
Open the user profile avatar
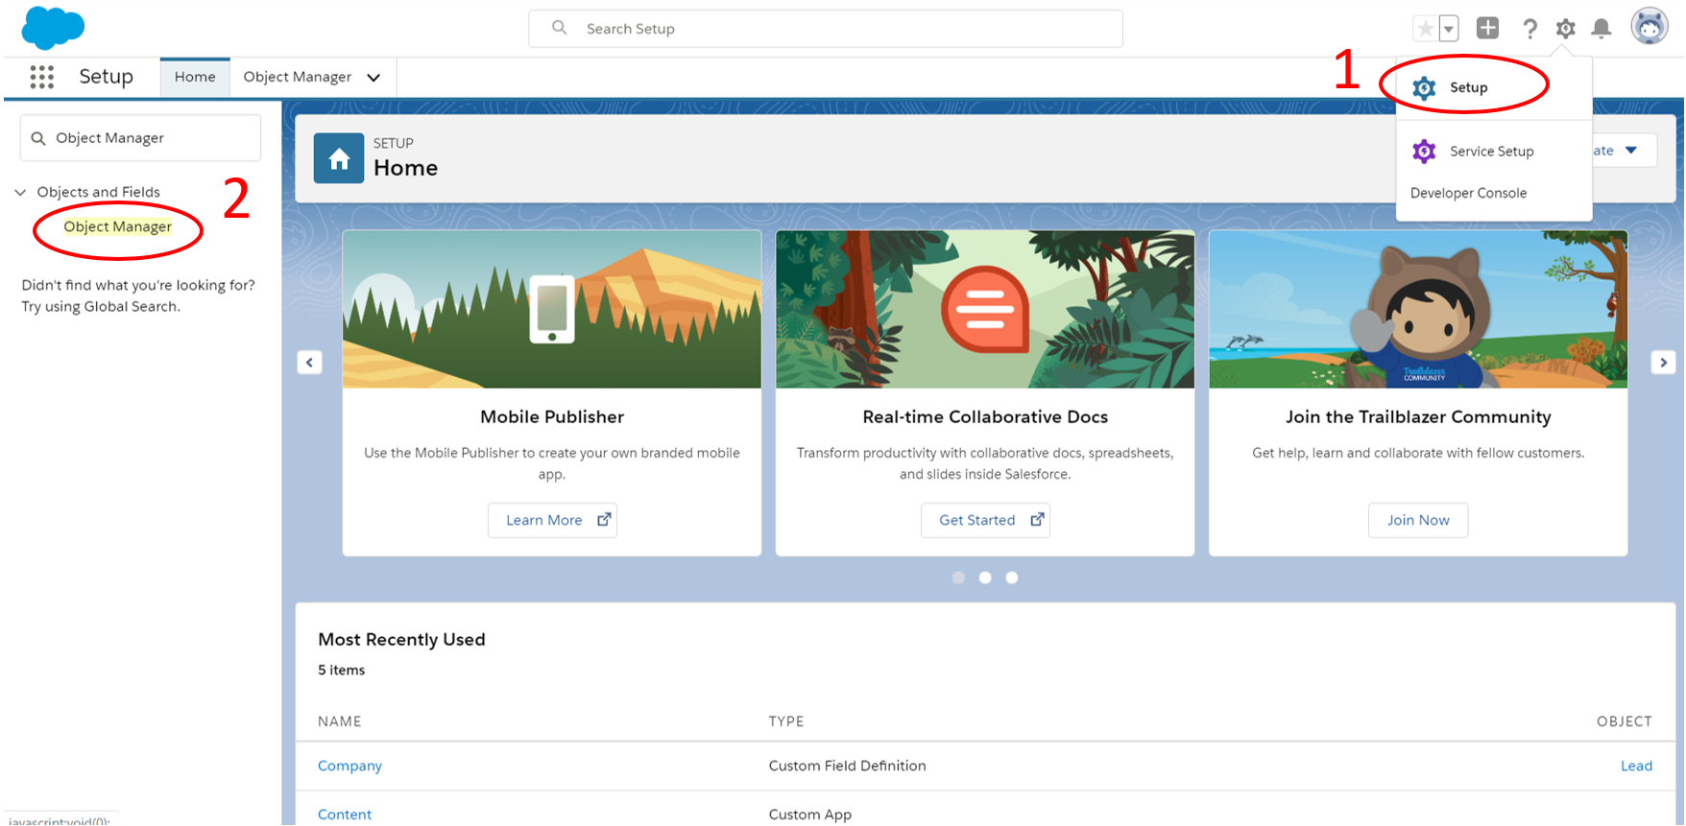(x=1650, y=27)
